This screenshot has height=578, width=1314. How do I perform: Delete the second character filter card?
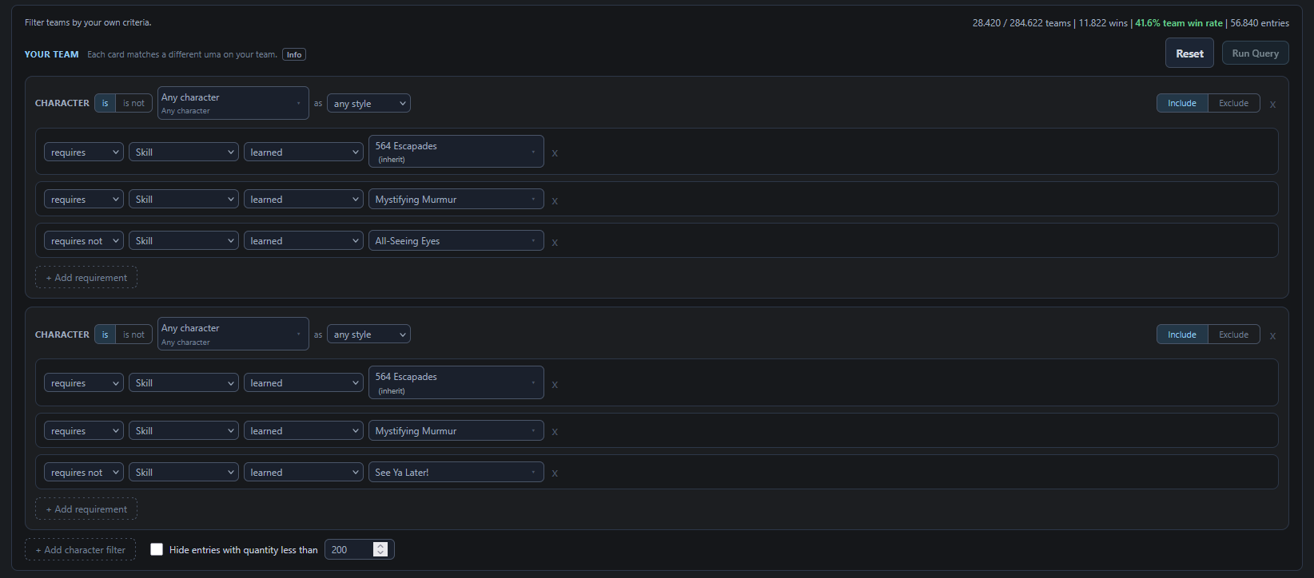pos(1272,336)
